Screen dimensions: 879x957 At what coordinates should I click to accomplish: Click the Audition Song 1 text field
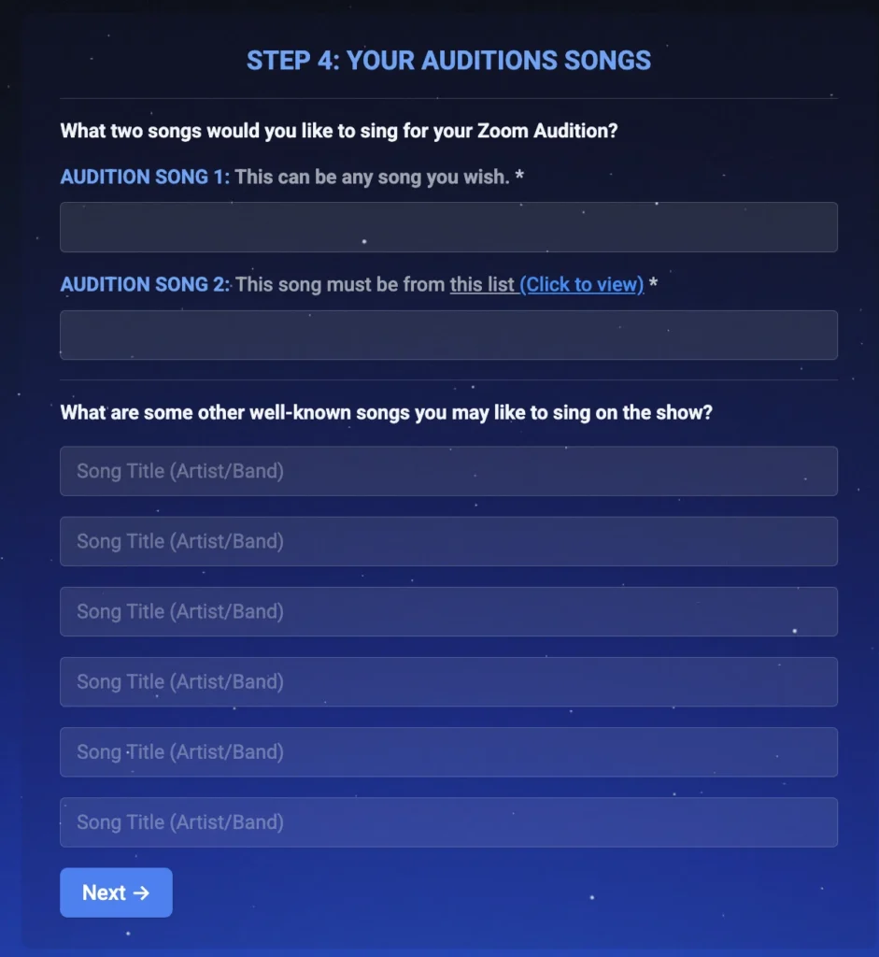pyautogui.click(x=448, y=227)
